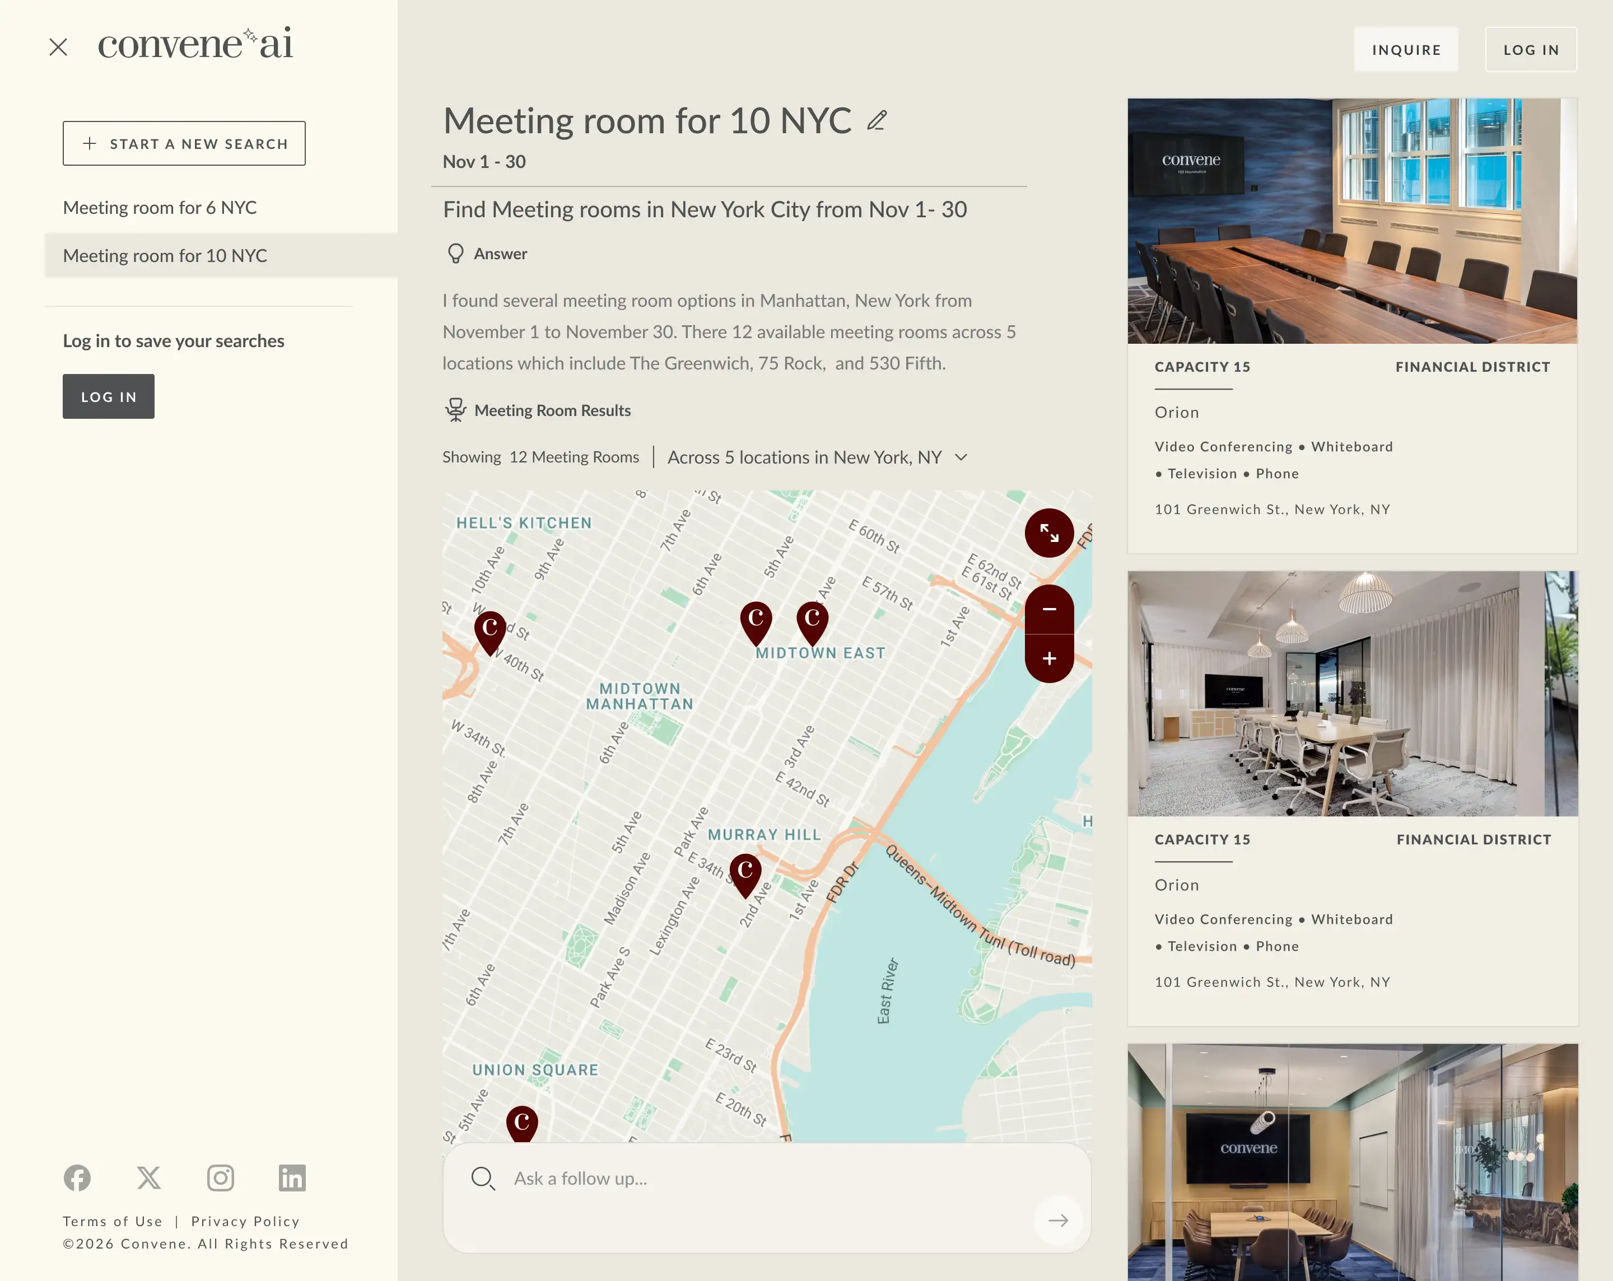Click 'Across 5 locations in New York, NY' text

[804, 457]
